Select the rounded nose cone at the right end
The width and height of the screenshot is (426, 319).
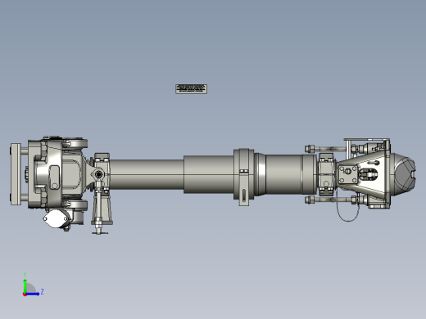(x=403, y=174)
